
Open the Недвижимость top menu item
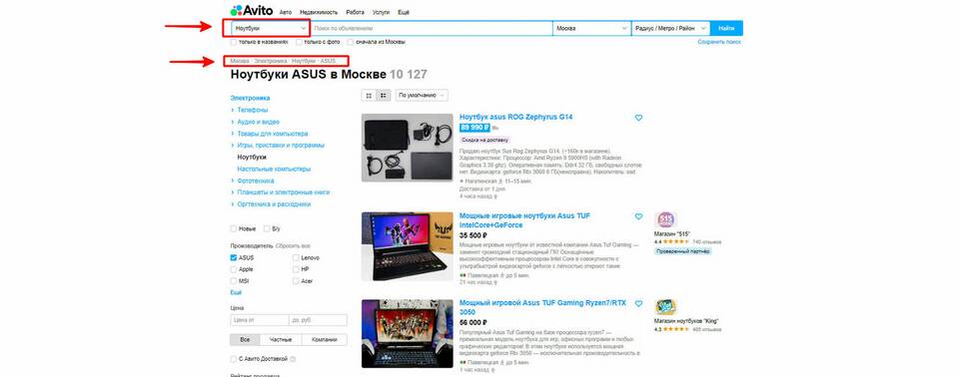[x=319, y=12]
